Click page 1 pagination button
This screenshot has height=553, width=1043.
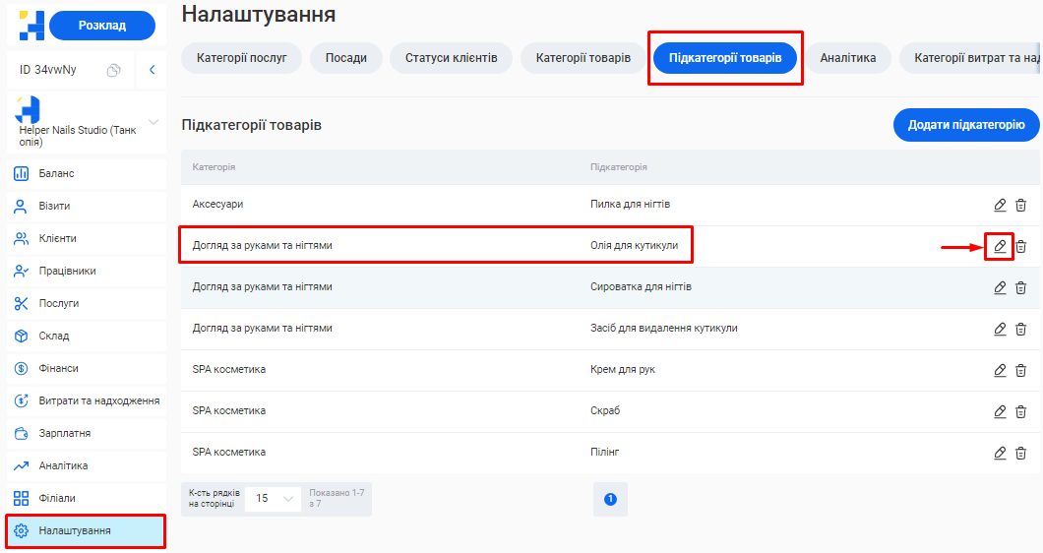pyautogui.click(x=610, y=499)
